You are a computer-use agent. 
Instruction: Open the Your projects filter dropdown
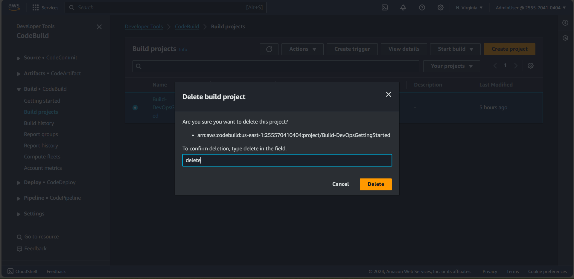(x=452, y=66)
